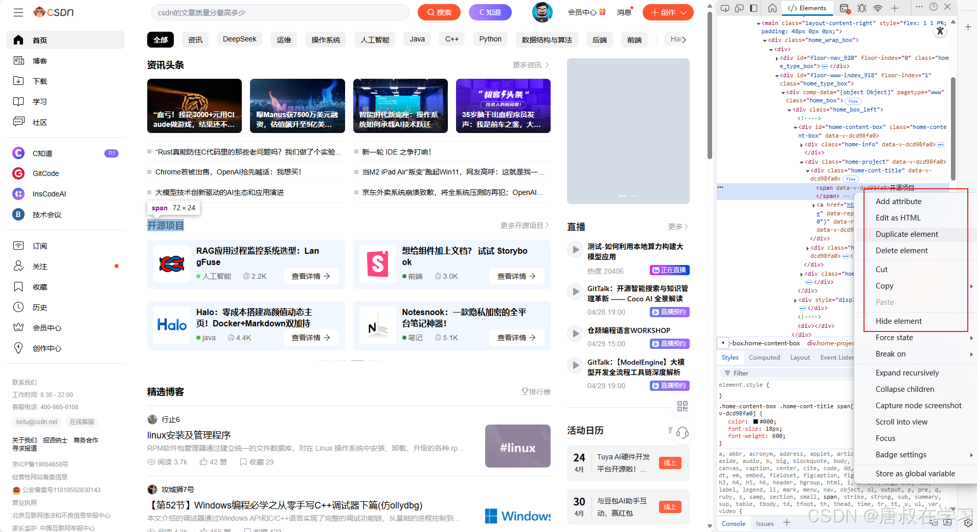Choose Capture node screenshot
The image size is (977, 532).
(917, 406)
